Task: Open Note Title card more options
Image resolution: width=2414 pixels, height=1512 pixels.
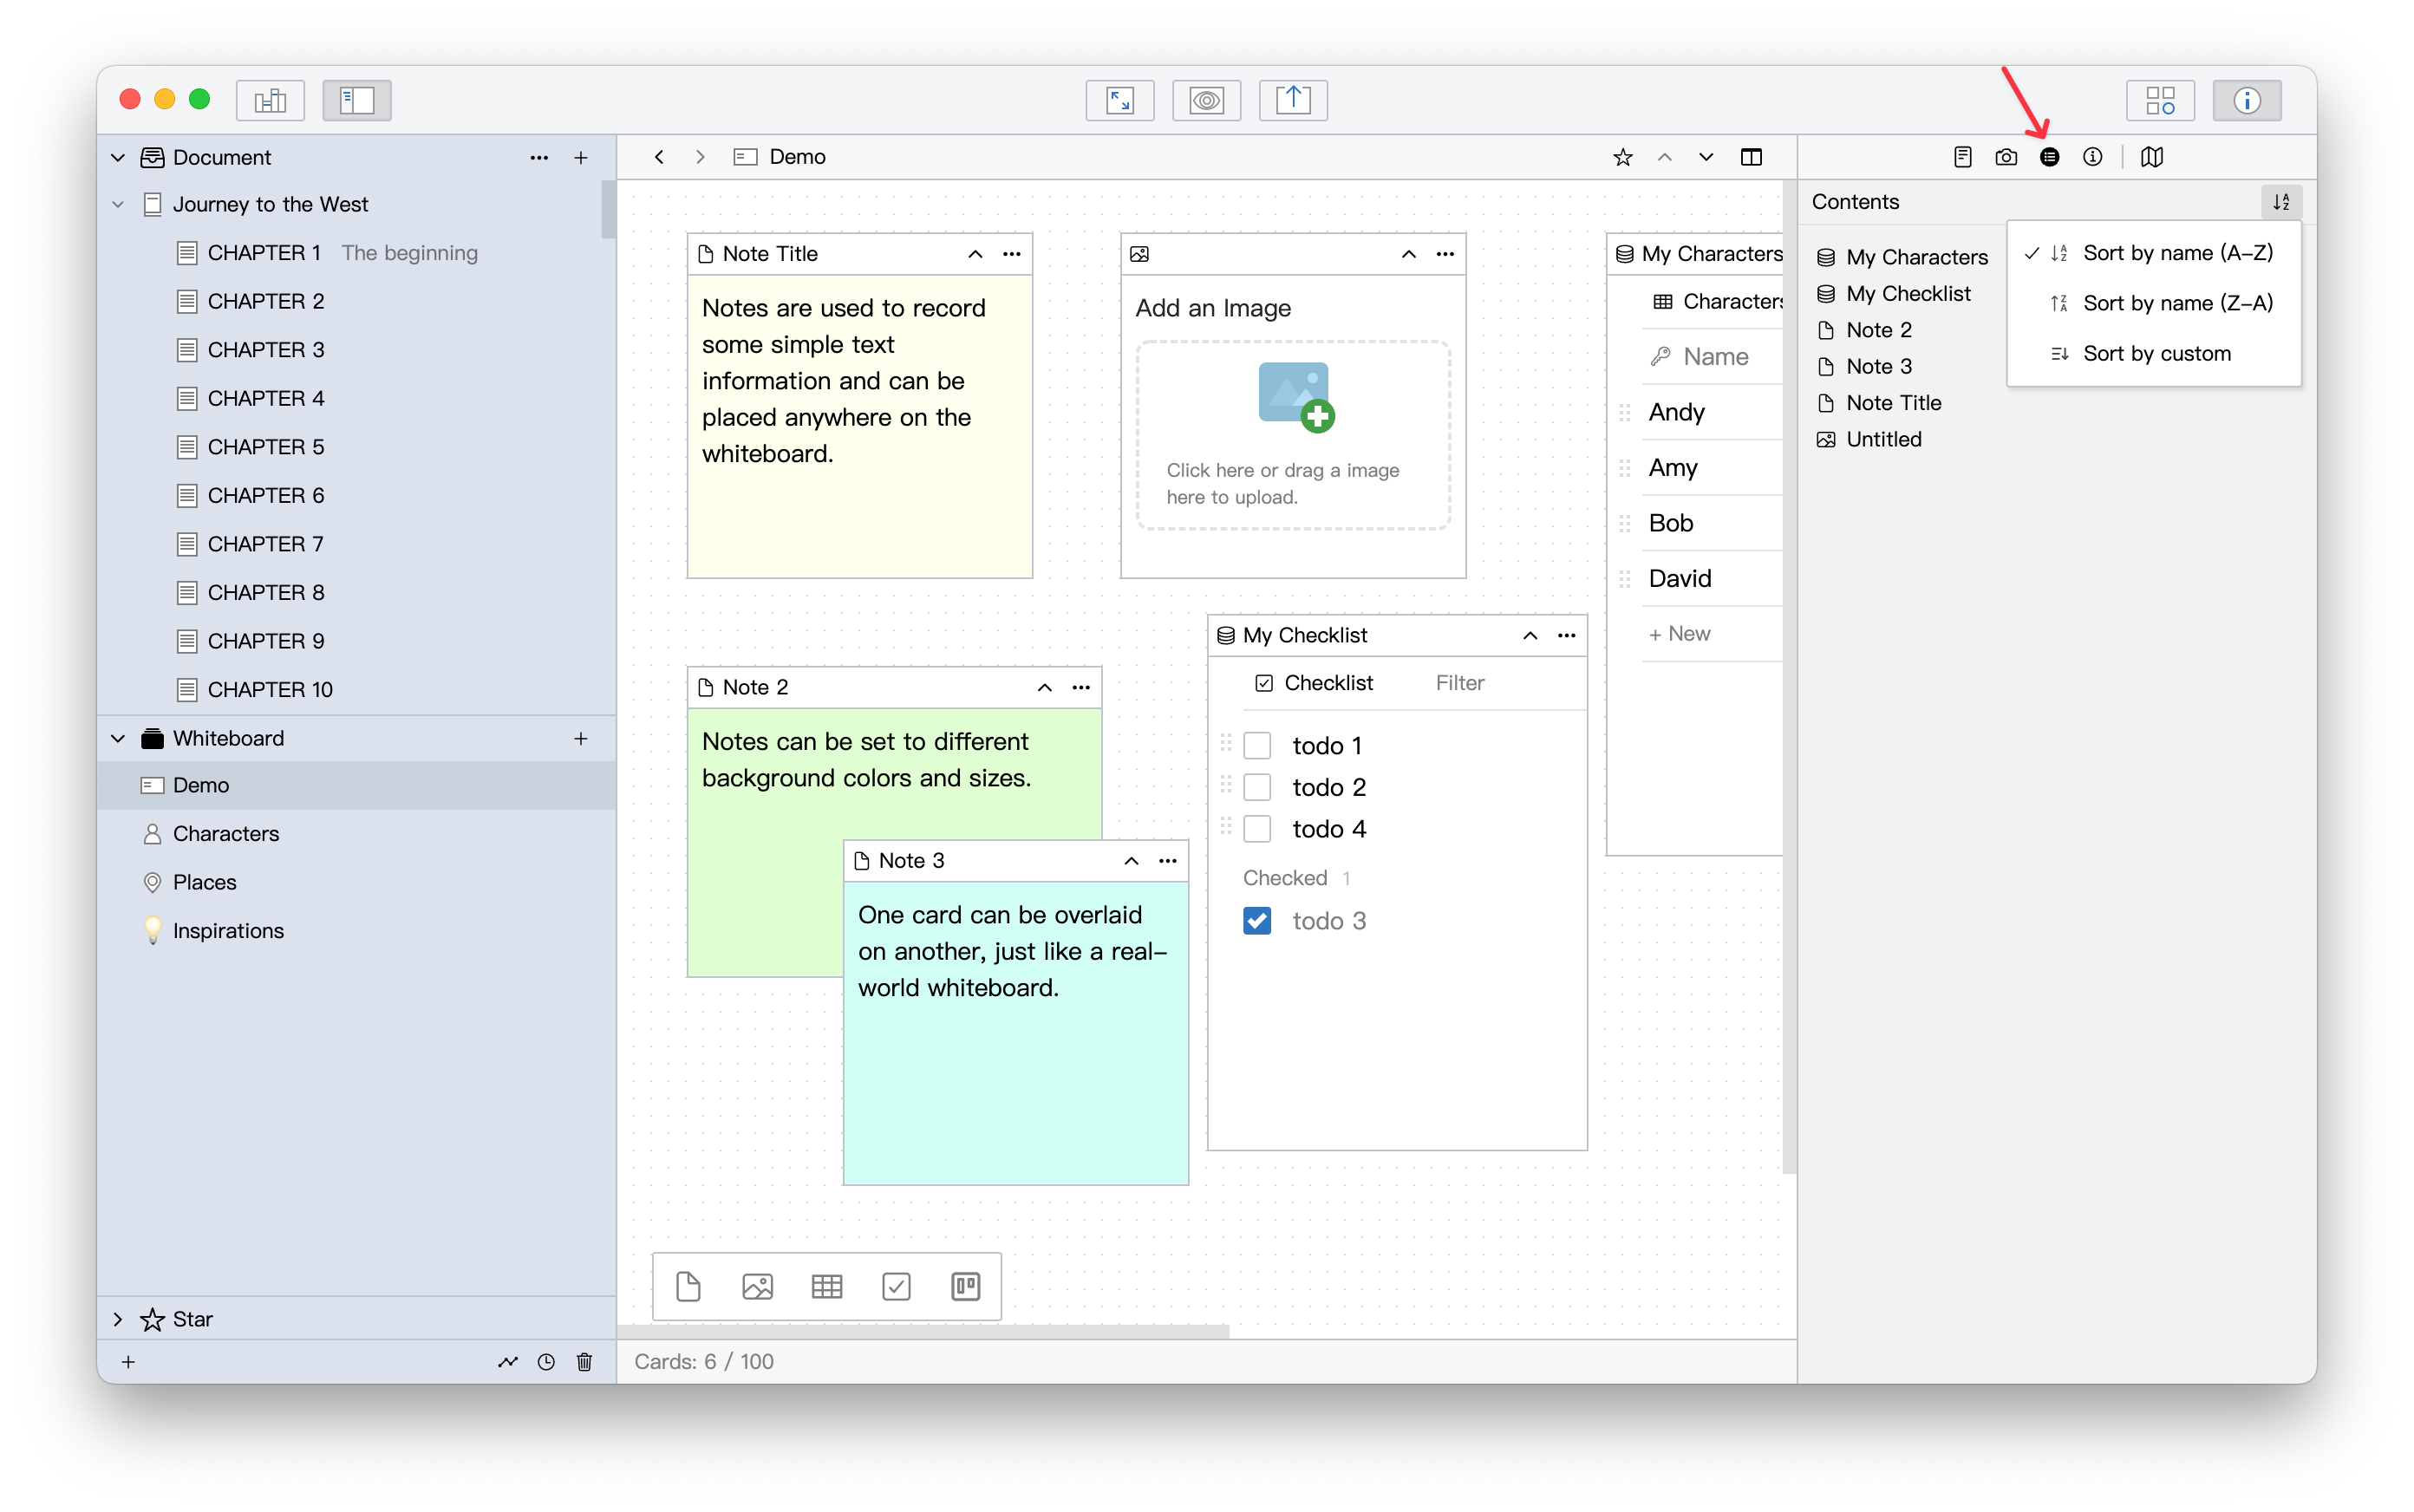Action: (1012, 254)
